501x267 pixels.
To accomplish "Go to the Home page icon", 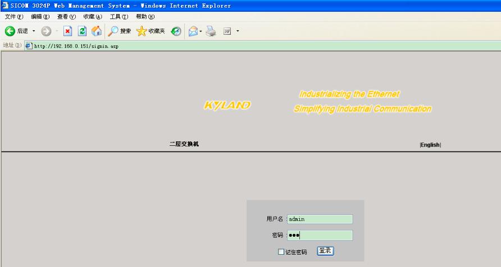I will click(x=97, y=31).
